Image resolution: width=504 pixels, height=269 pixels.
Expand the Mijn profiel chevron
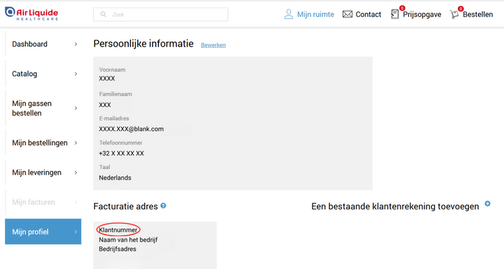click(x=76, y=232)
